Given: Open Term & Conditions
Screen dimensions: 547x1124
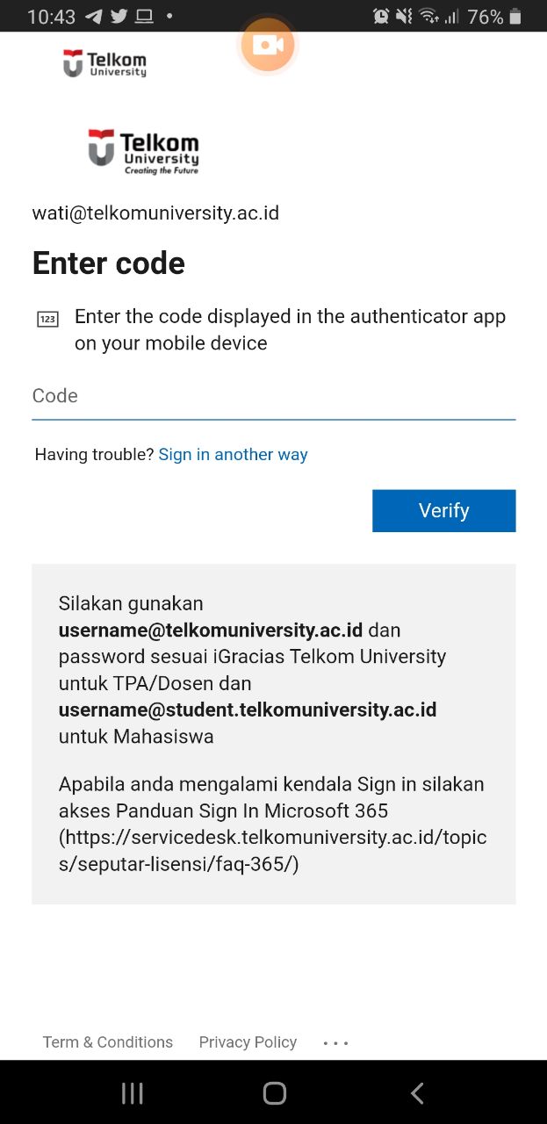Looking at the screenshot, I should pyautogui.click(x=107, y=1042).
